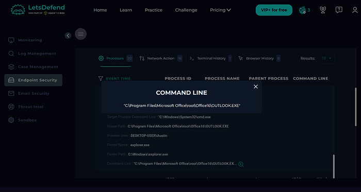Click the magnifier next to Command Line

tap(241, 164)
